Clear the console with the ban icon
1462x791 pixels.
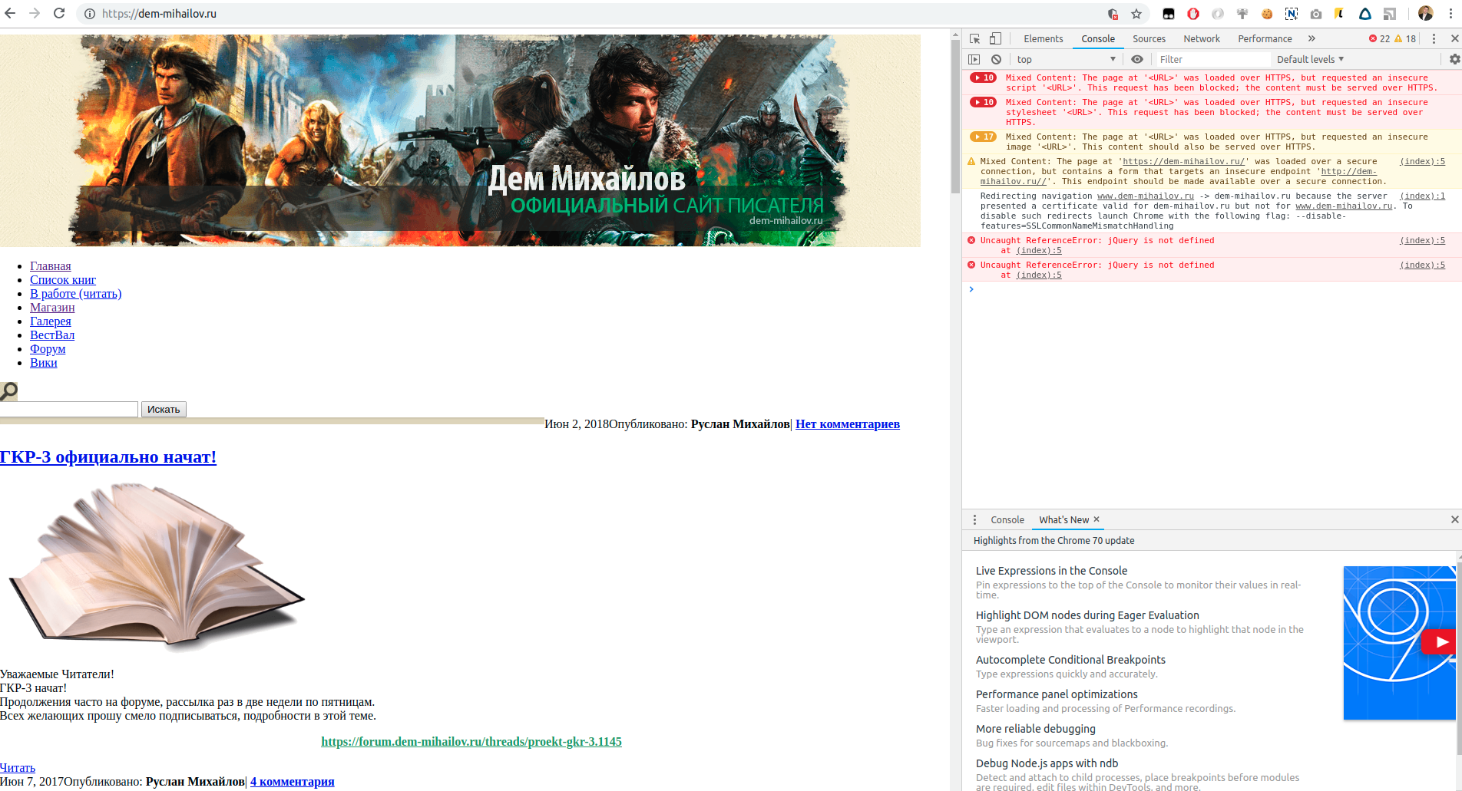(996, 59)
